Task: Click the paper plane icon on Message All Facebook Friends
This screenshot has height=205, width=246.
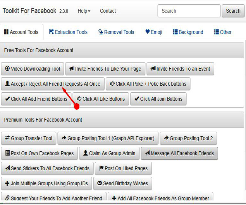Action: point(148,153)
